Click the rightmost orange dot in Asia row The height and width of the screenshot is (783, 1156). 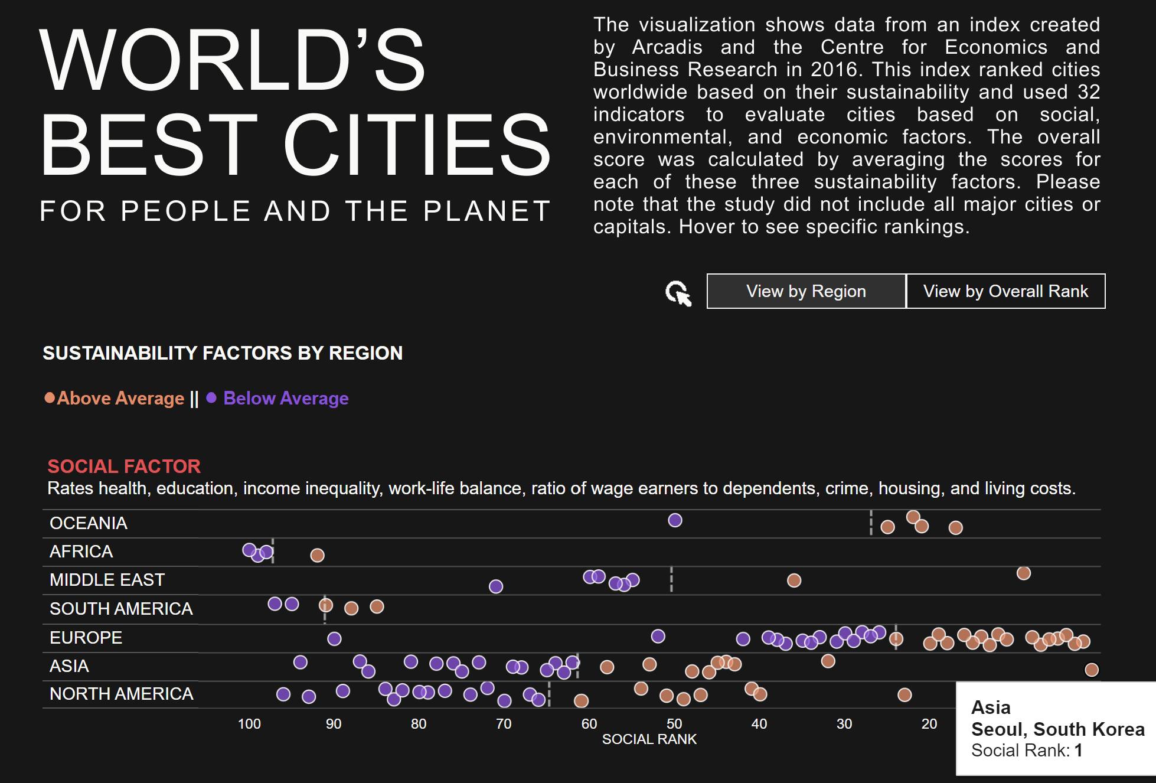(1092, 670)
